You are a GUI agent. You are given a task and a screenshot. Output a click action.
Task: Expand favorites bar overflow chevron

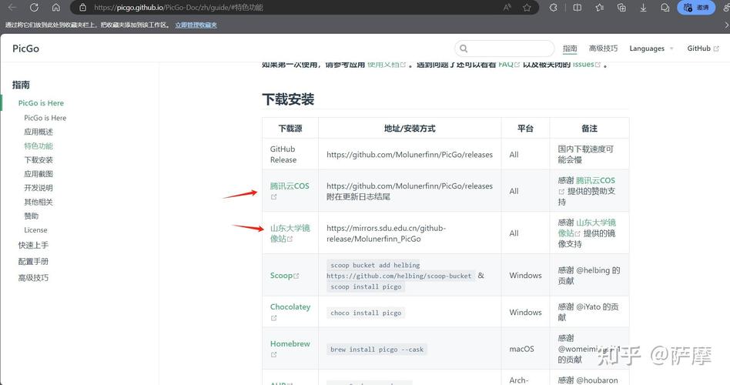[x=727, y=25]
